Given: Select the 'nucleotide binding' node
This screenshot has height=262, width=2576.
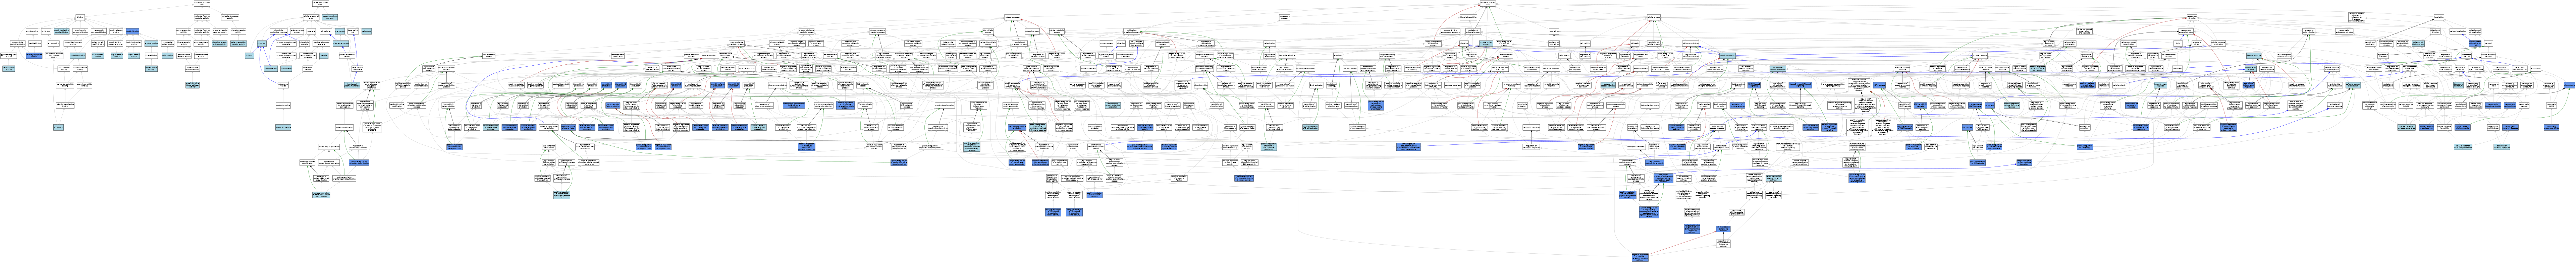Looking at the screenshot, I should (x=77, y=56).
